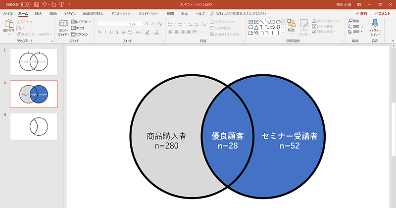
Task: Click the 優良顧客 n=28 text in the overlap
Action: [x=228, y=141]
